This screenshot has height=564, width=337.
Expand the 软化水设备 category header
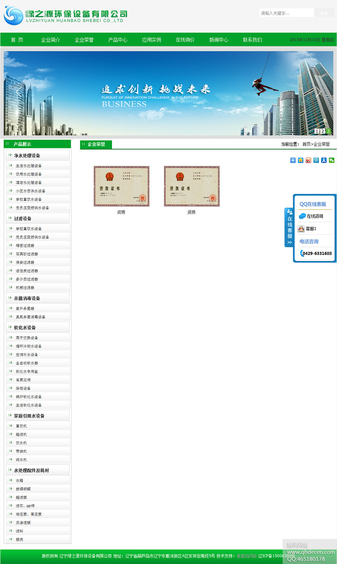click(25, 328)
